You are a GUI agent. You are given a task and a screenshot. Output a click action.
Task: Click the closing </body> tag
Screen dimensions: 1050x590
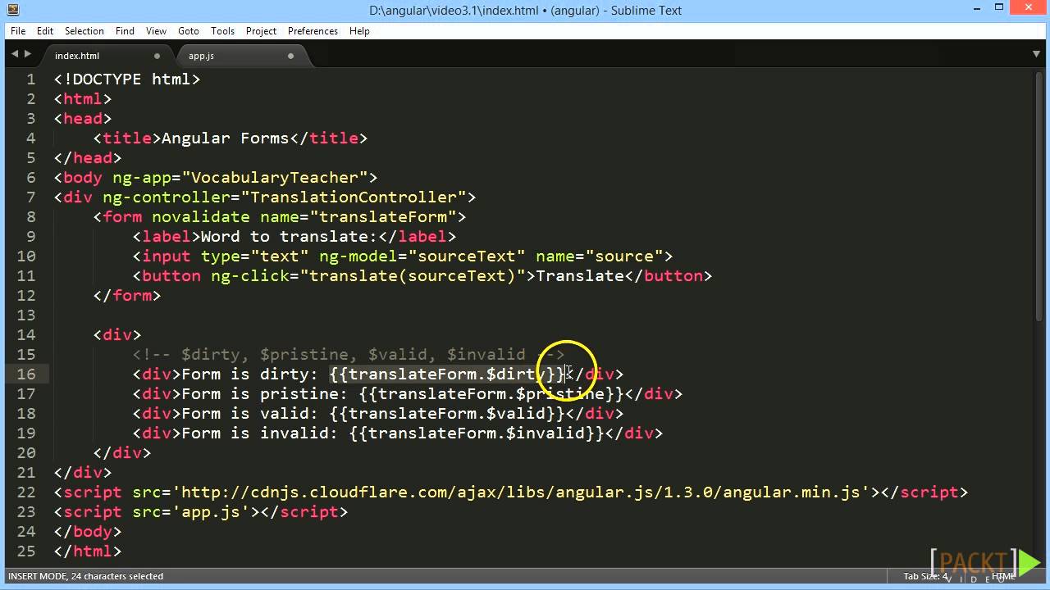[x=88, y=532]
